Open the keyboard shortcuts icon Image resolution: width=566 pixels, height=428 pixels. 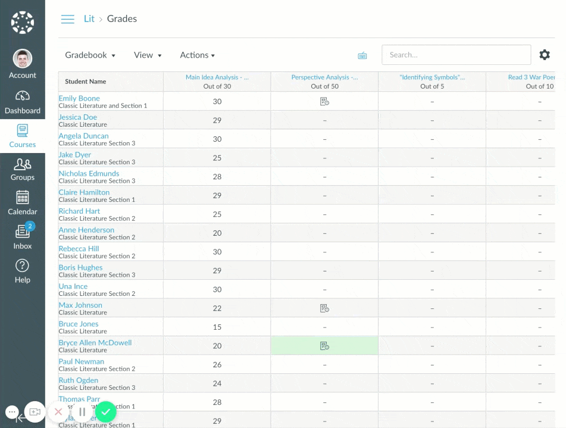(362, 54)
